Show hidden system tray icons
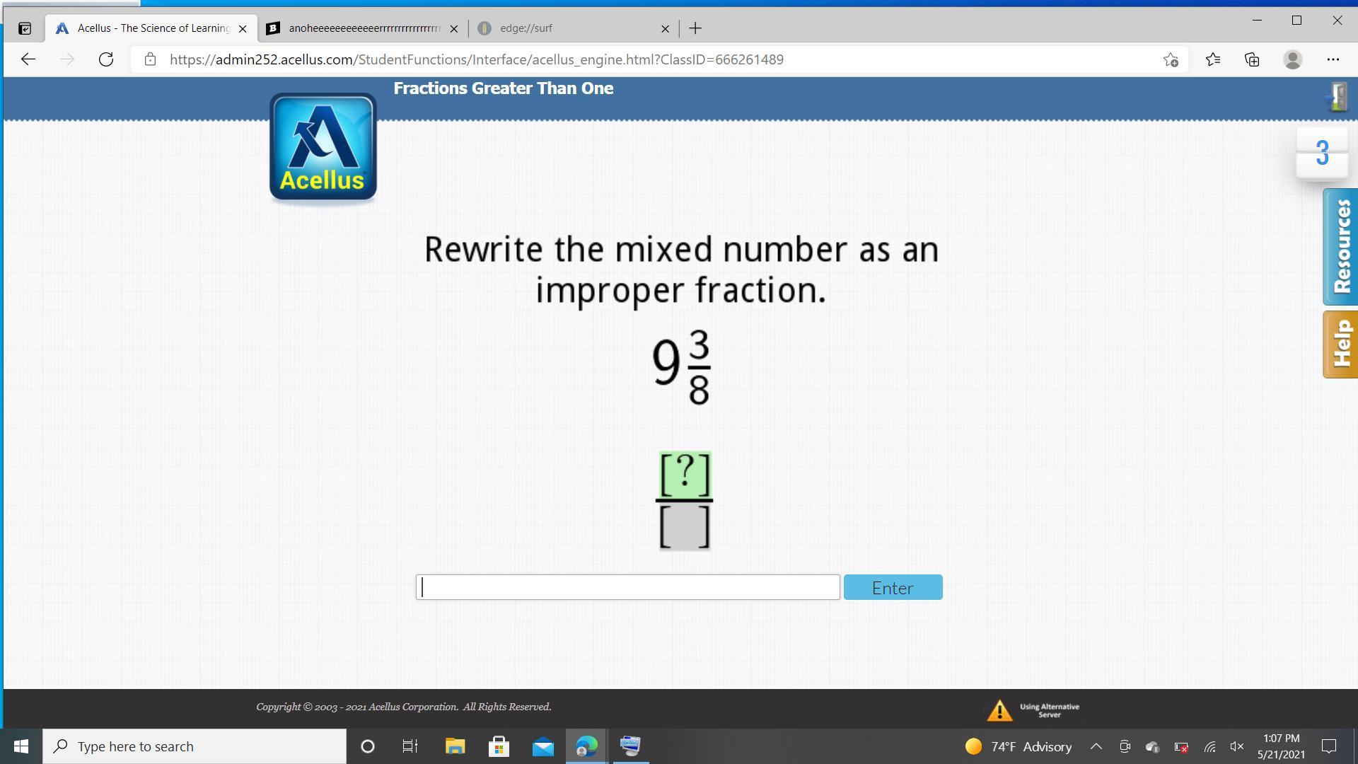Screen dimensions: 1358x764 pyautogui.click(x=1096, y=746)
